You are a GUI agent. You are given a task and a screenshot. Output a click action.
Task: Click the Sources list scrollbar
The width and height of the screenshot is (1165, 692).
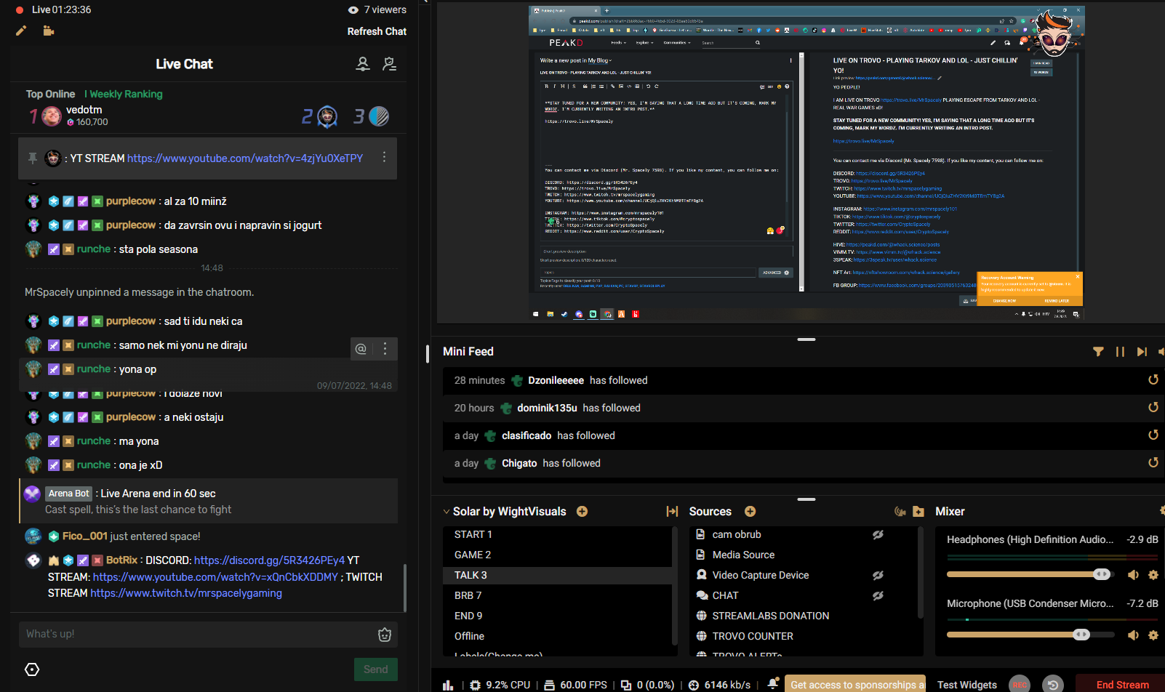tap(921, 573)
